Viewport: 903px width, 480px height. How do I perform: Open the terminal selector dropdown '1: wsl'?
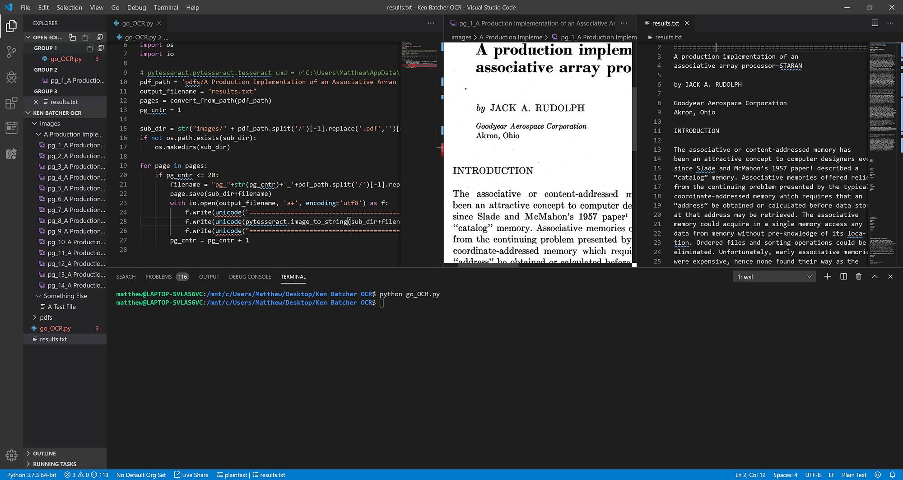tap(774, 277)
